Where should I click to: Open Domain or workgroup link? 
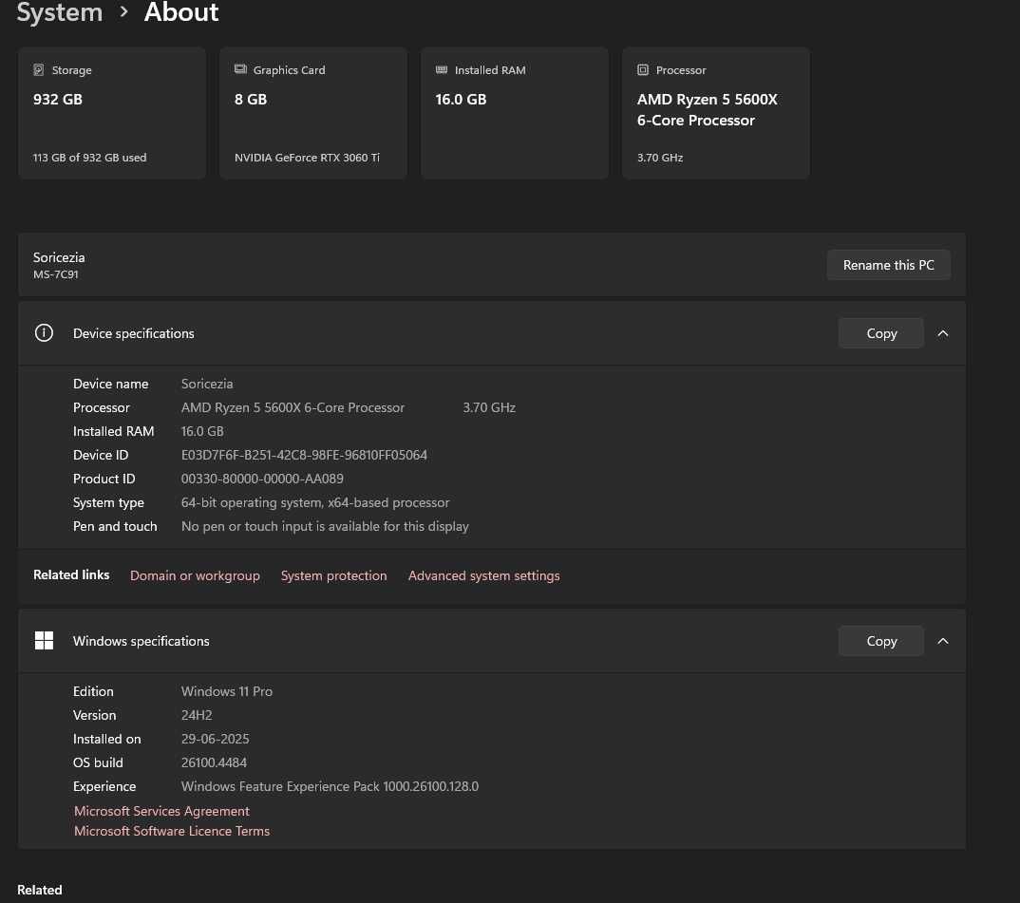coord(195,575)
